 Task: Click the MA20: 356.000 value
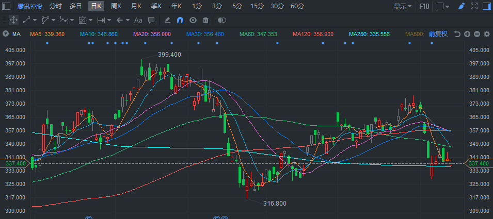(x=152, y=34)
